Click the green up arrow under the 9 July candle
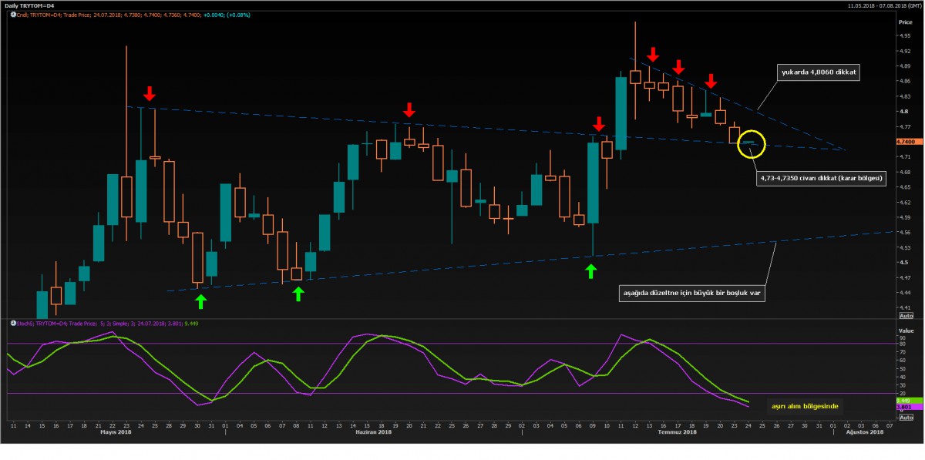The width and height of the screenshot is (925, 460). coord(591,271)
